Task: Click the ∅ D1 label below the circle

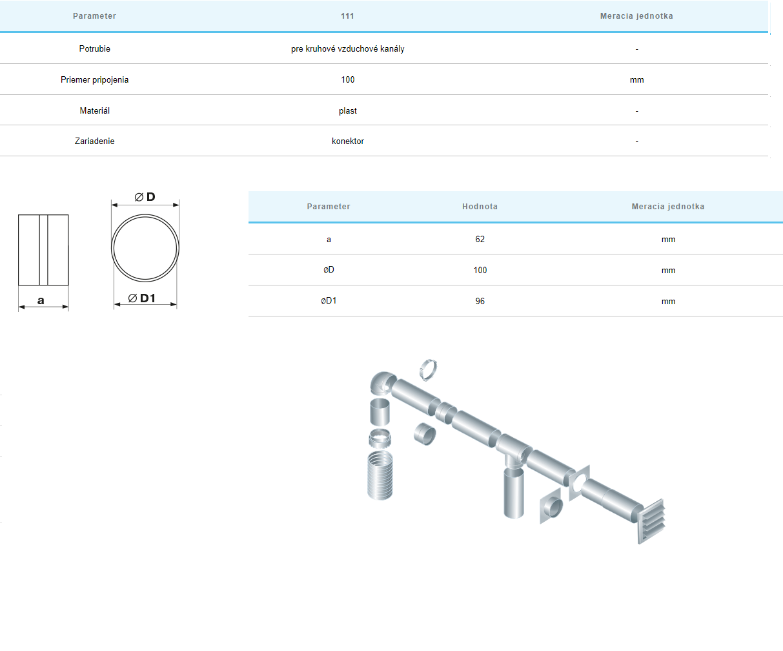Action: click(x=143, y=298)
